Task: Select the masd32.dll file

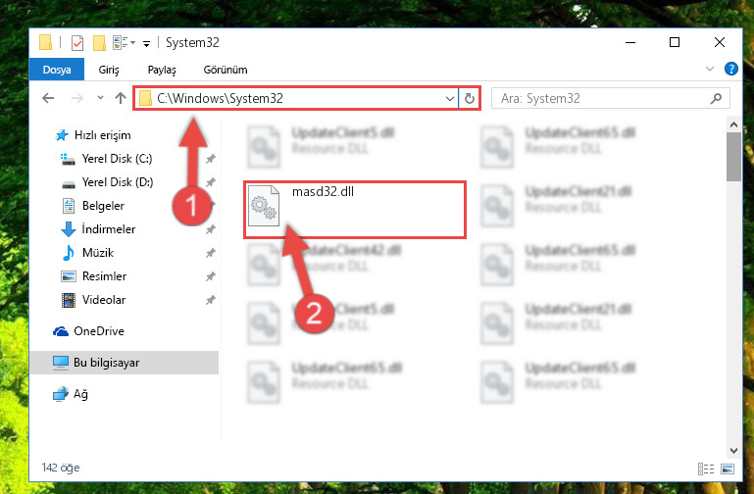Action: pyautogui.click(x=355, y=210)
